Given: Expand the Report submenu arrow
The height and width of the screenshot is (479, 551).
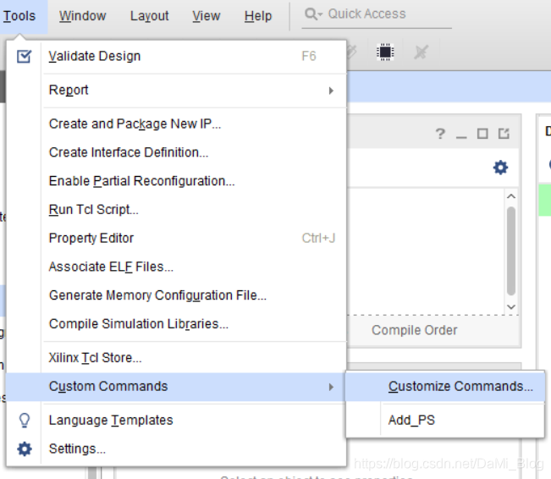Looking at the screenshot, I should click(331, 91).
